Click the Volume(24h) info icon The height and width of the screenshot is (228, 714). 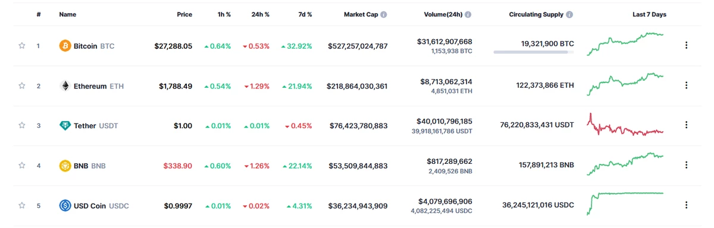(468, 14)
